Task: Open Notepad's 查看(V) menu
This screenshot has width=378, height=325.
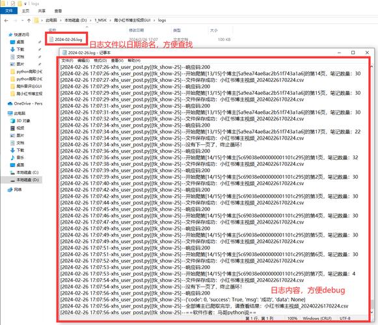Action: point(117,60)
